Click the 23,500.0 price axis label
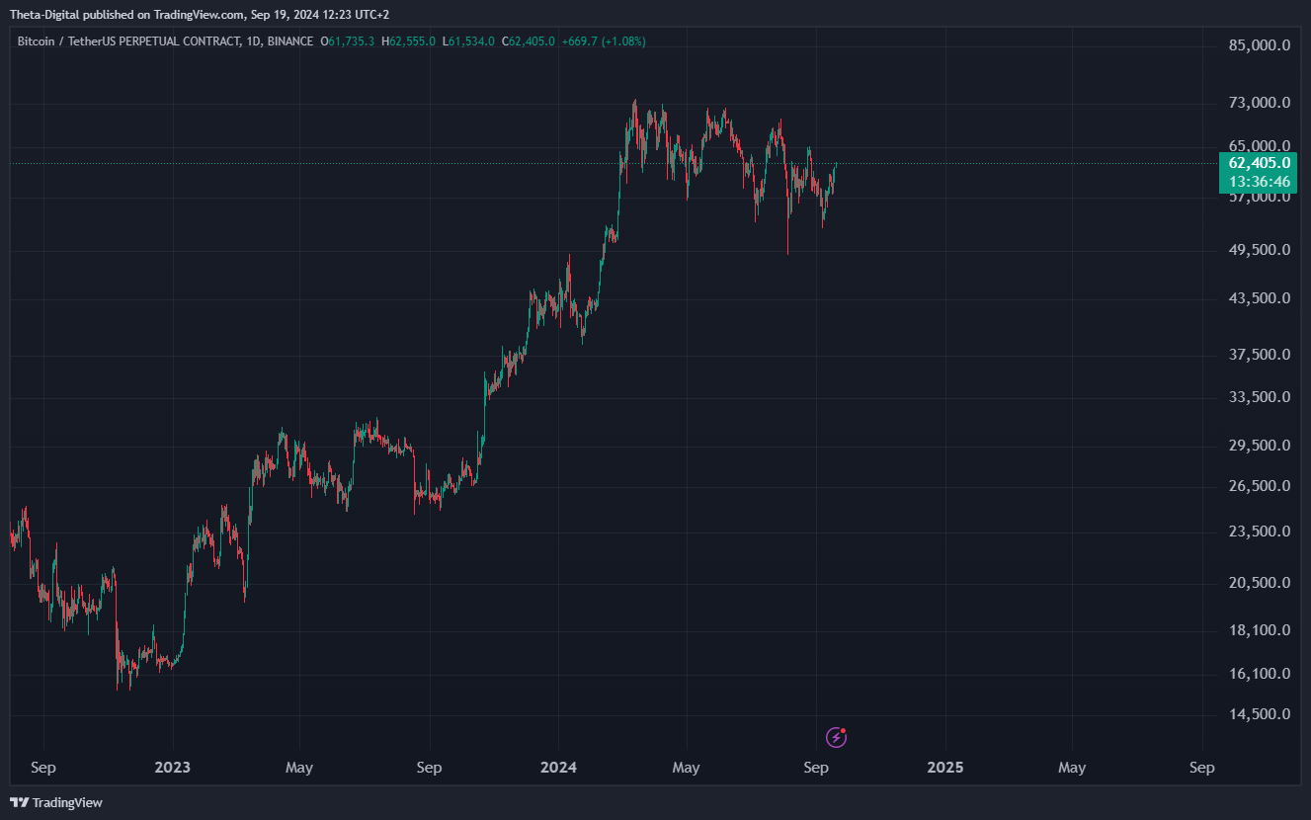The width and height of the screenshot is (1311, 820). click(1259, 532)
